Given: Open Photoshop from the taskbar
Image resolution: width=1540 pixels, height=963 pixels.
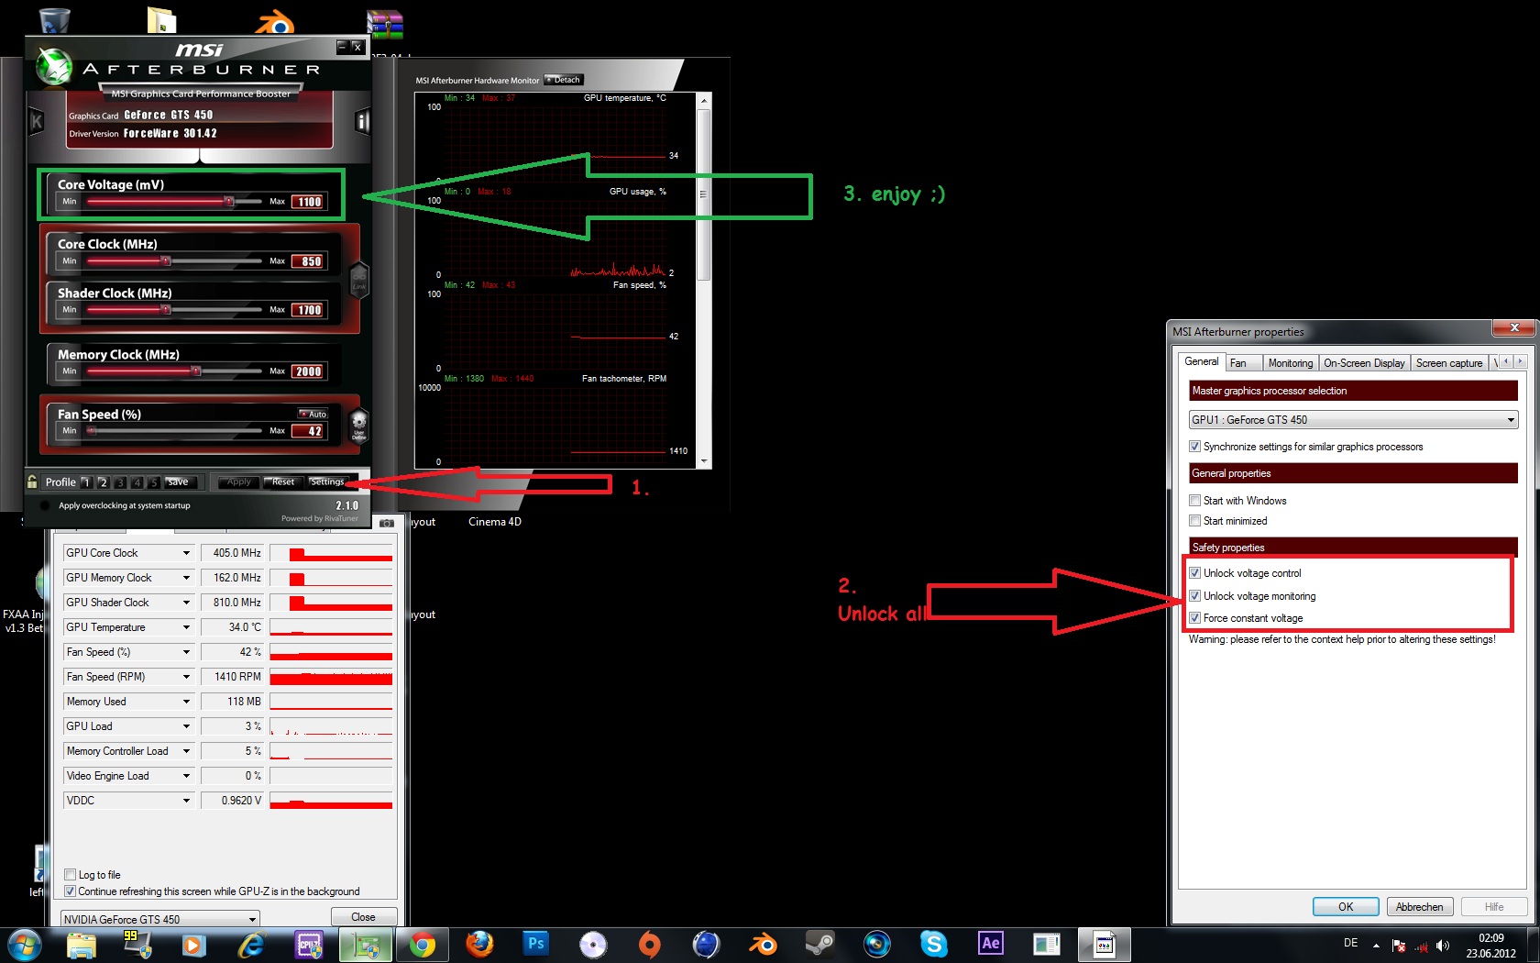Looking at the screenshot, I should [536, 944].
